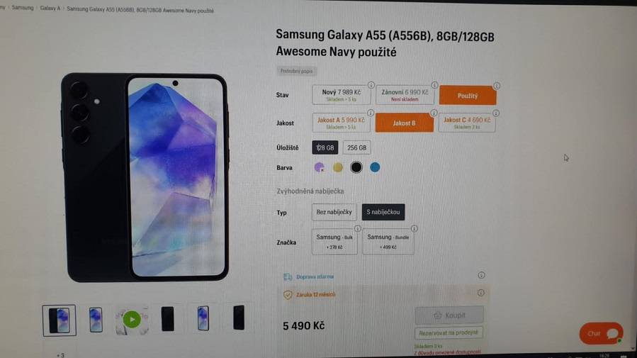Choose the blue color swatch

[375, 167]
